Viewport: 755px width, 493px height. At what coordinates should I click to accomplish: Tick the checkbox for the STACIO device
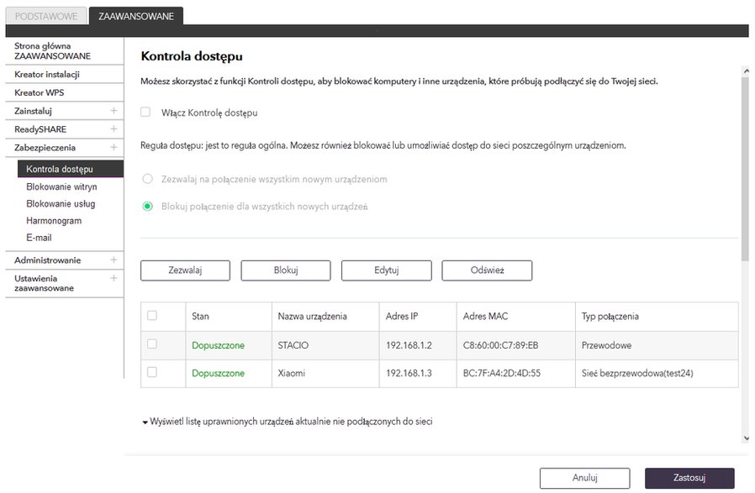[152, 344]
